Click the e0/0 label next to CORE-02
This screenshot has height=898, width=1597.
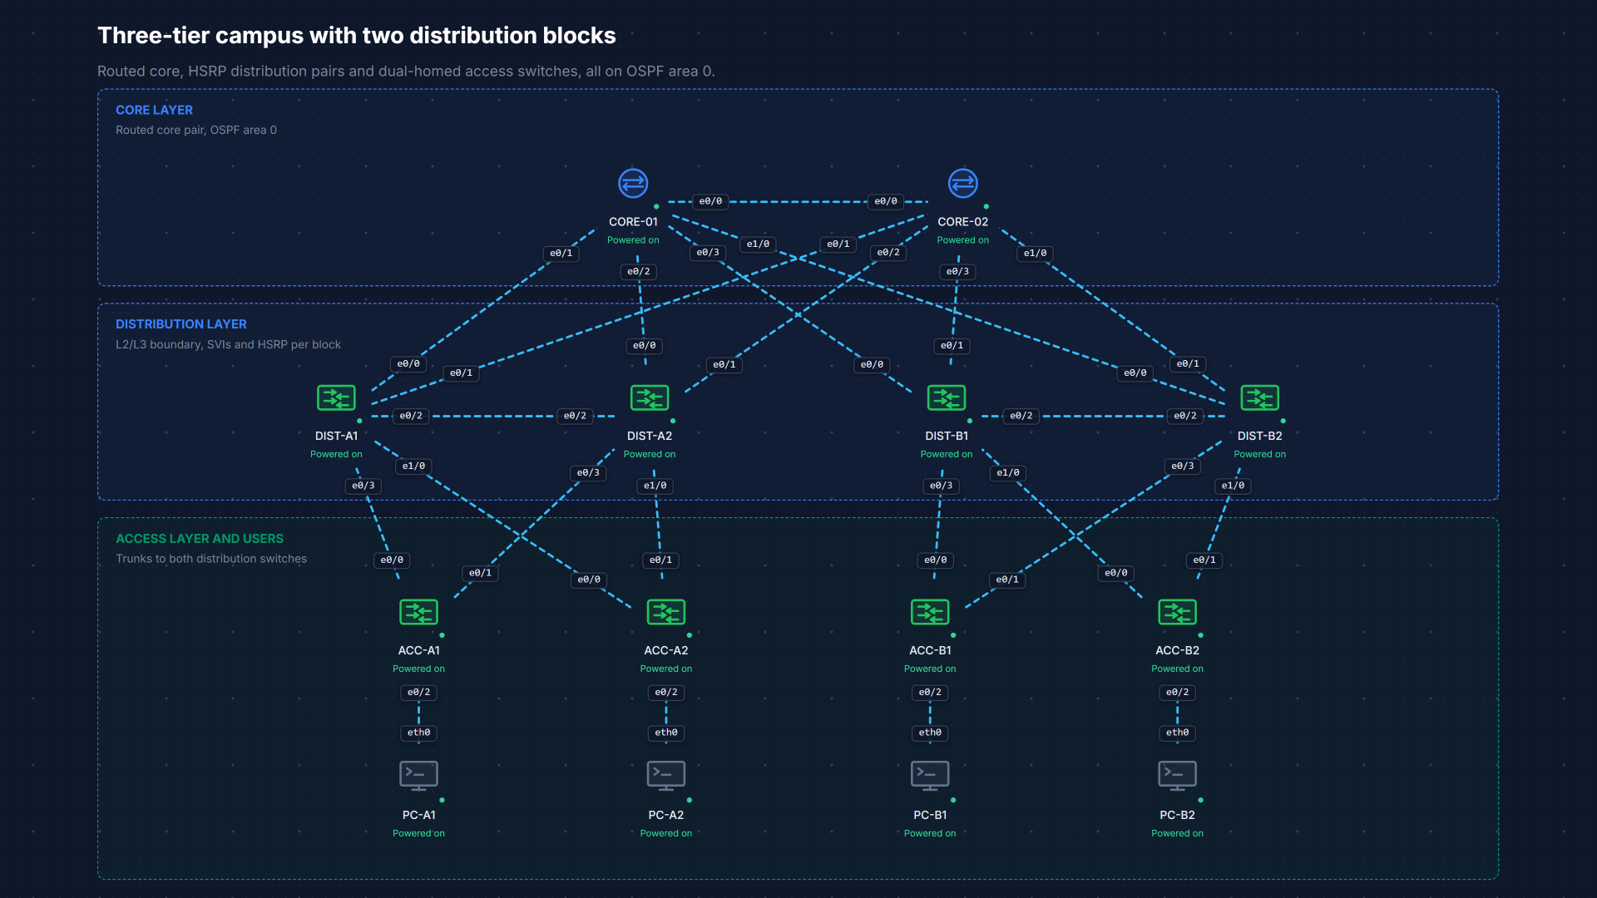(886, 201)
